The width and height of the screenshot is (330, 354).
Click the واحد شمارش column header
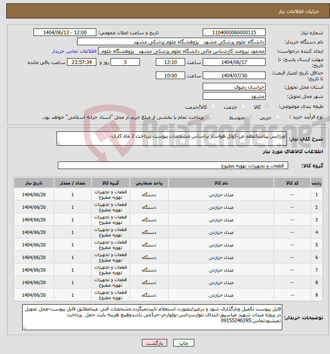[149, 183]
